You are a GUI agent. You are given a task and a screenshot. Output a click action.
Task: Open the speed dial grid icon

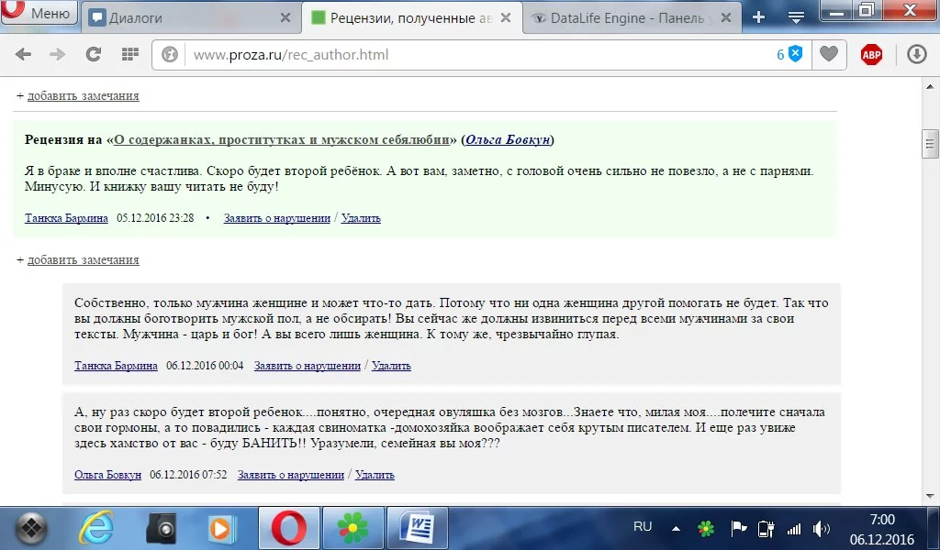pyautogui.click(x=129, y=54)
